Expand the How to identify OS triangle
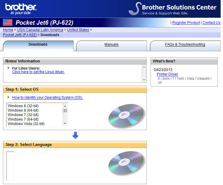This screenshot has height=185, width=223. (9, 98)
